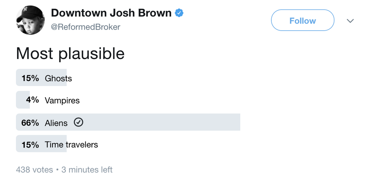Select the Ghosts poll option
Screen dimensions: 373x183
[58, 78]
